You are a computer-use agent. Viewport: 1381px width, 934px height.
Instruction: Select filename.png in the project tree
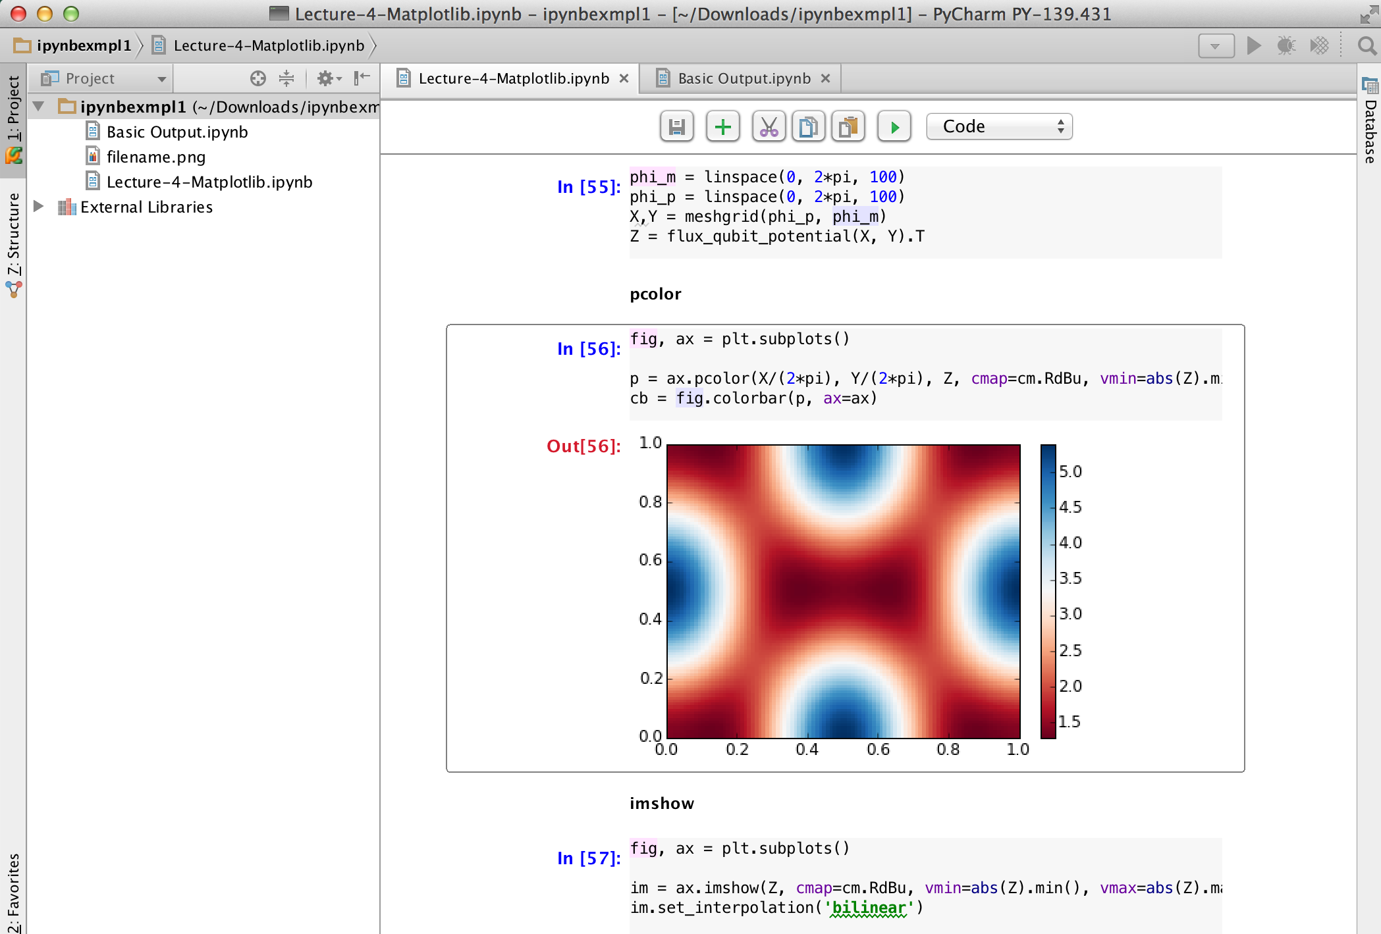point(156,157)
